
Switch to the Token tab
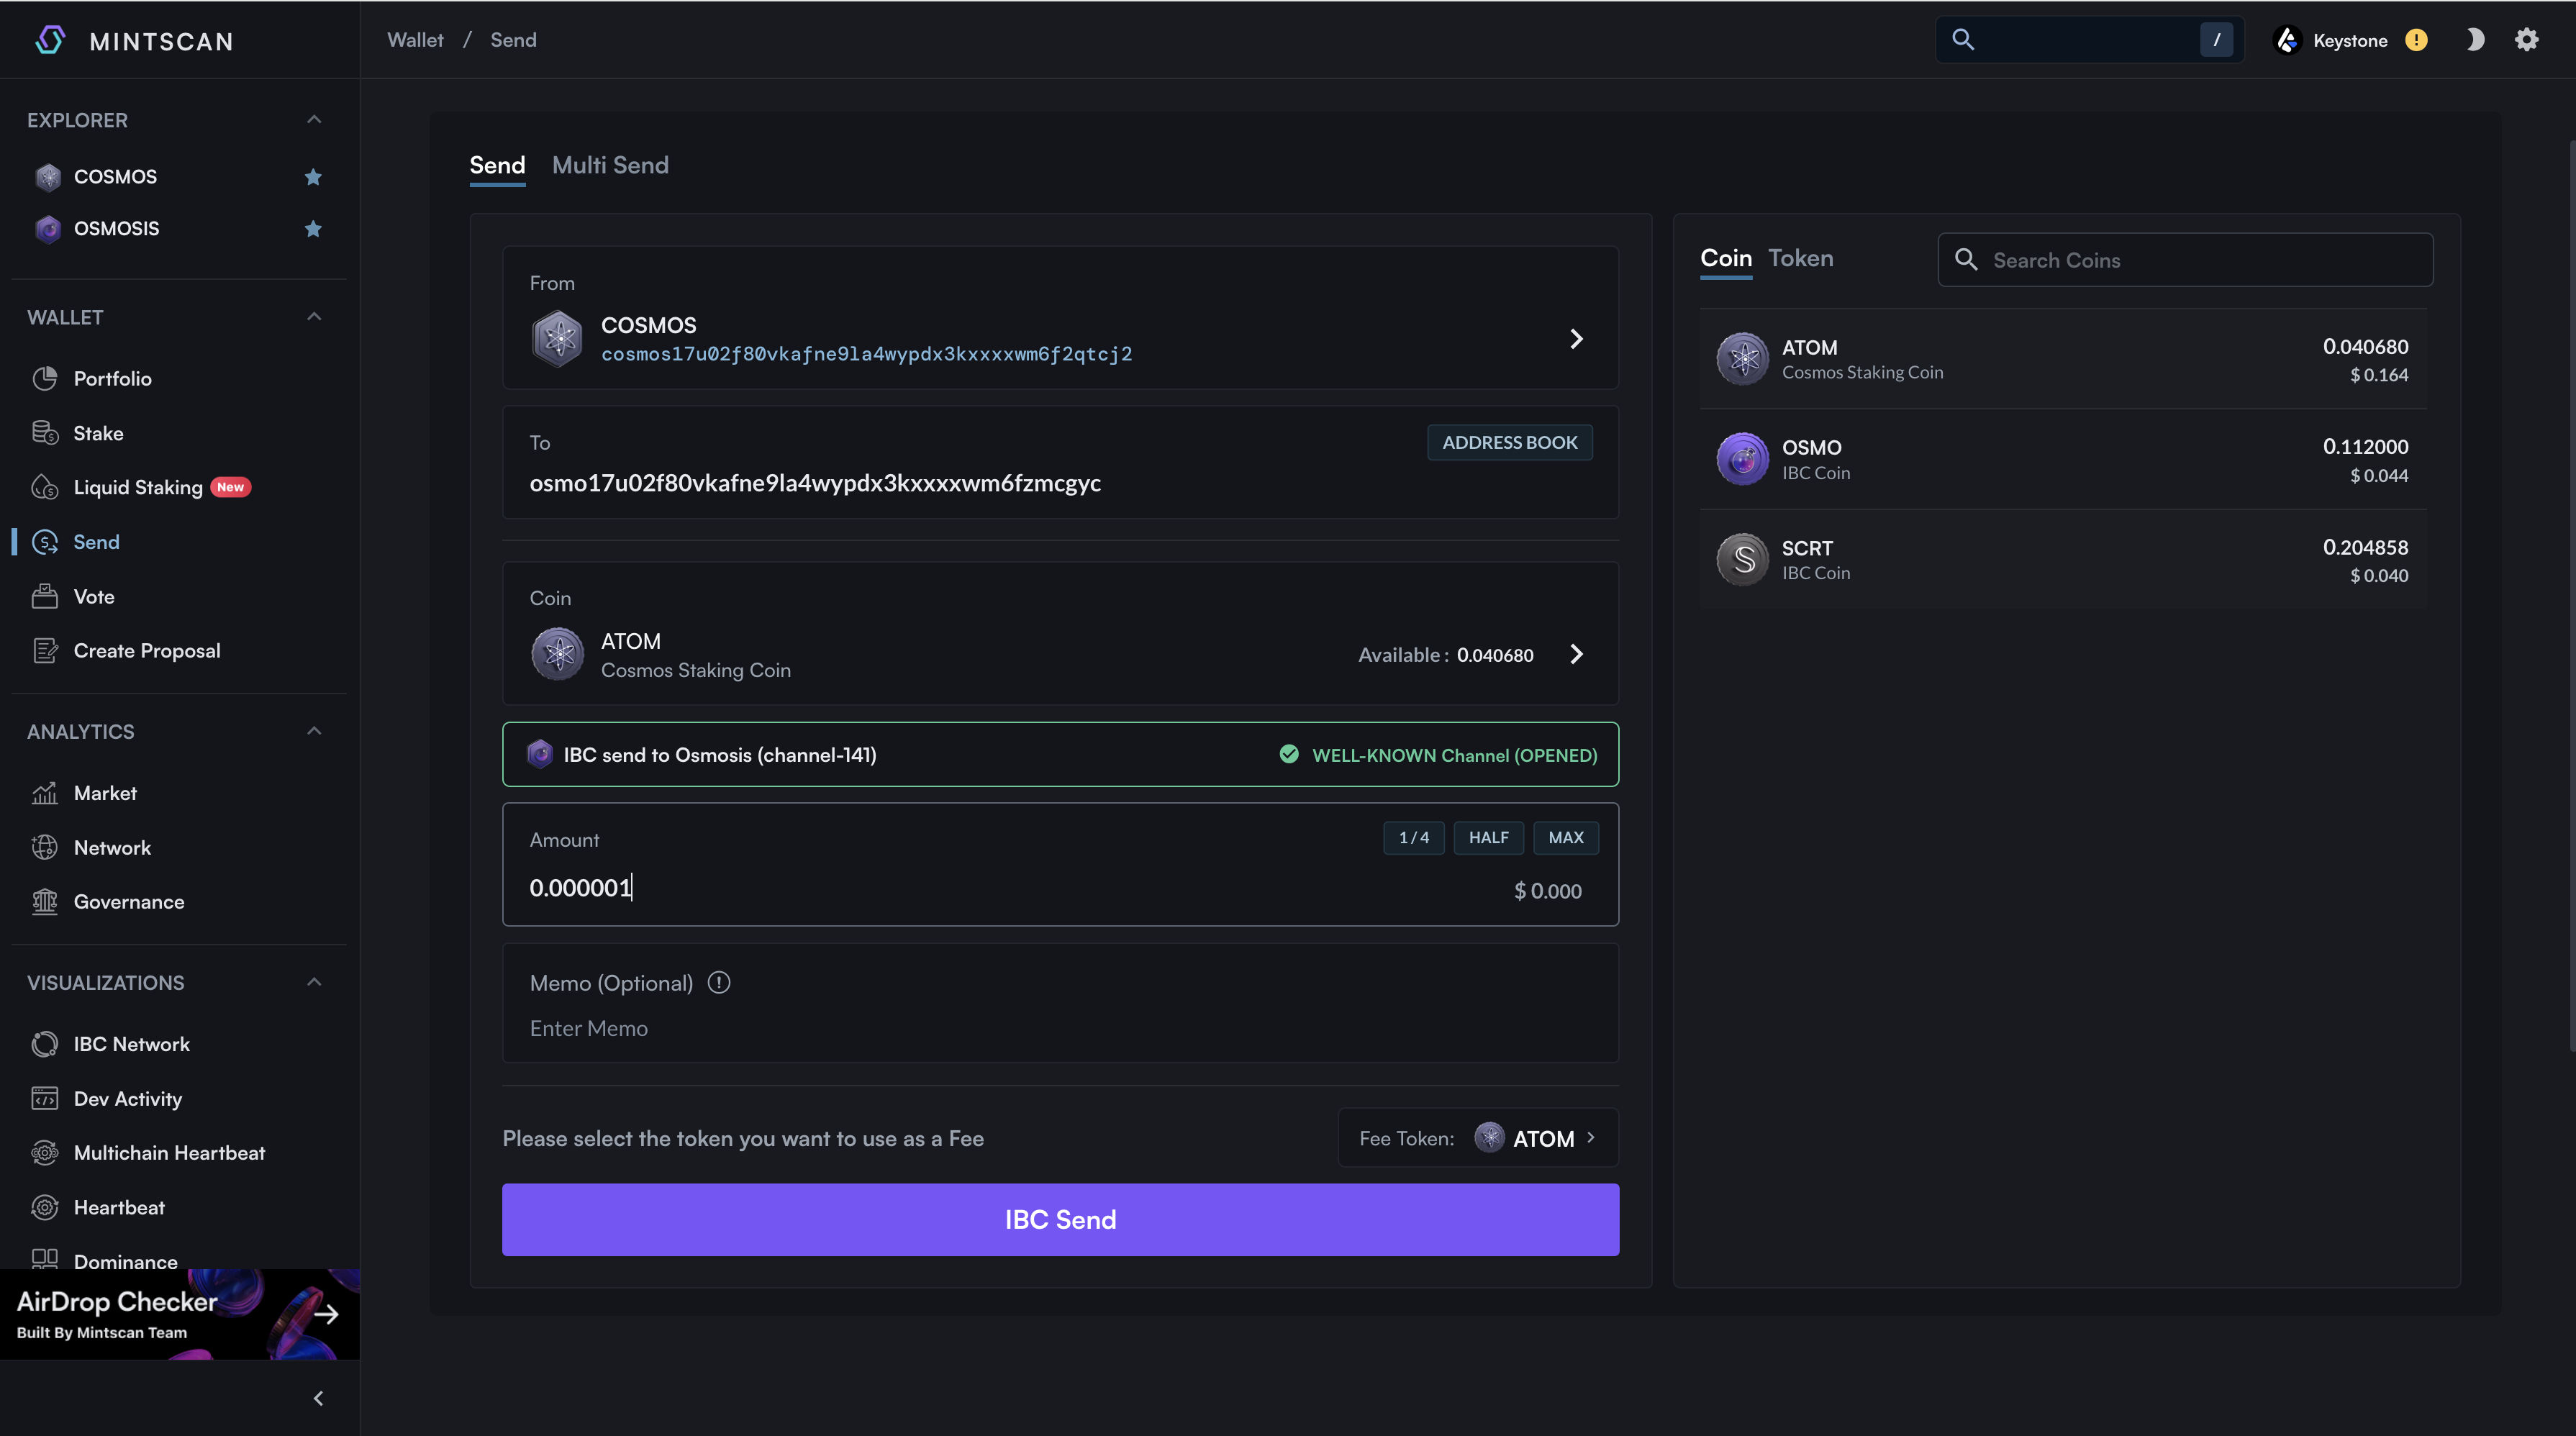click(x=1800, y=258)
